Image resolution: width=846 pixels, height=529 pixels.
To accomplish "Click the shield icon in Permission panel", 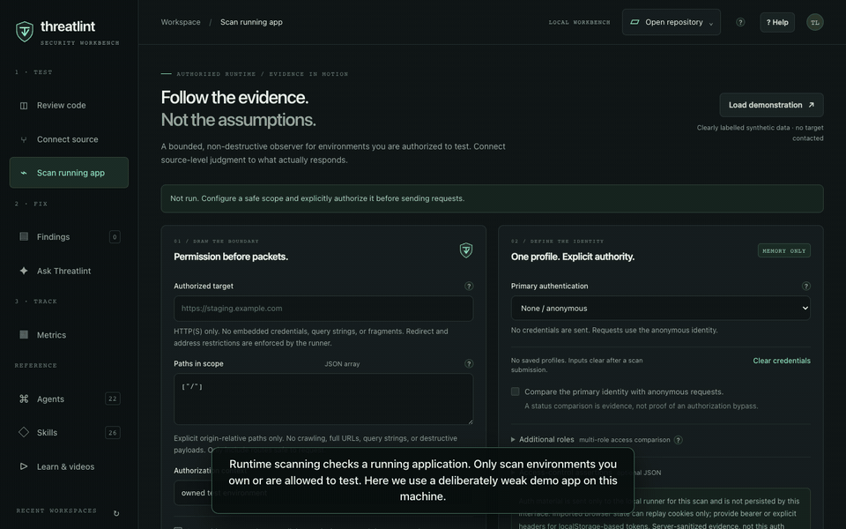I will pos(466,250).
